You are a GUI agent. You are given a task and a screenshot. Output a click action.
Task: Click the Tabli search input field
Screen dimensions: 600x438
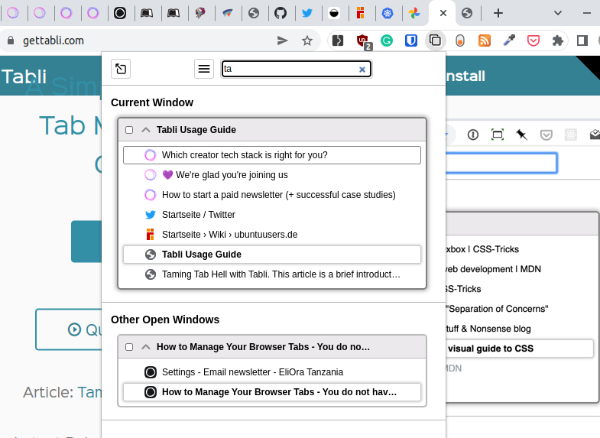[290, 69]
